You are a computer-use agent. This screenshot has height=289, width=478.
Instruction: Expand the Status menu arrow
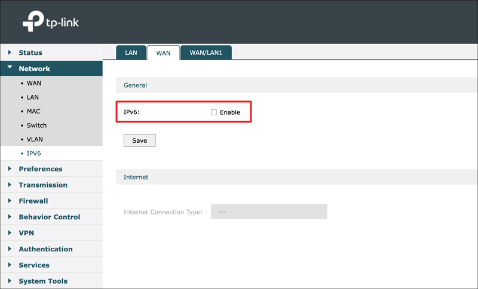click(x=10, y=53)
